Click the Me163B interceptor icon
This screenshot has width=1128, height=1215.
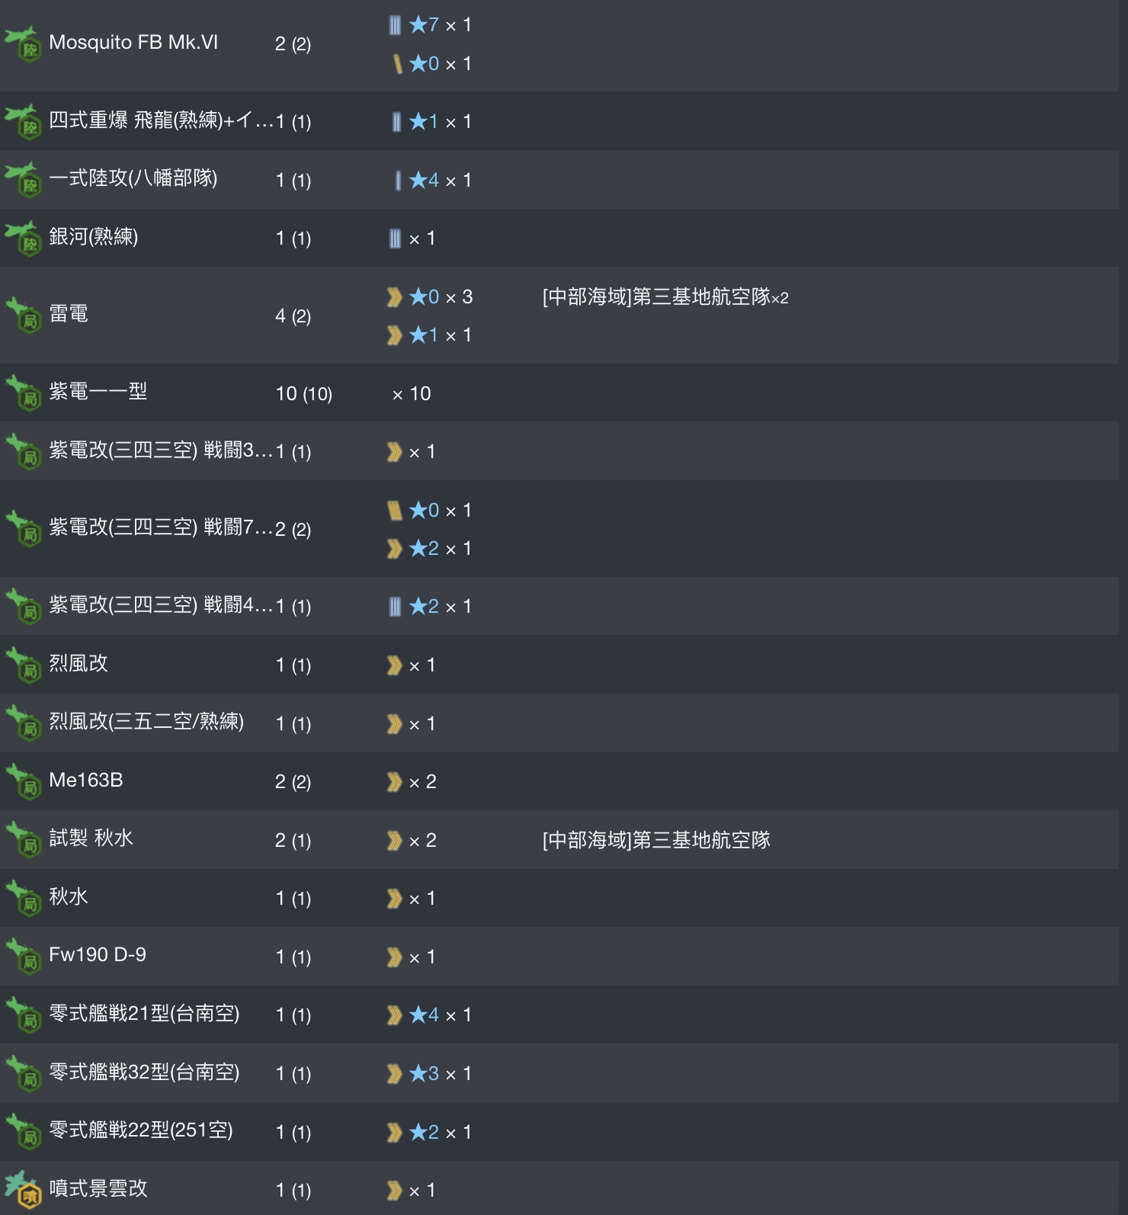(23, 781)
